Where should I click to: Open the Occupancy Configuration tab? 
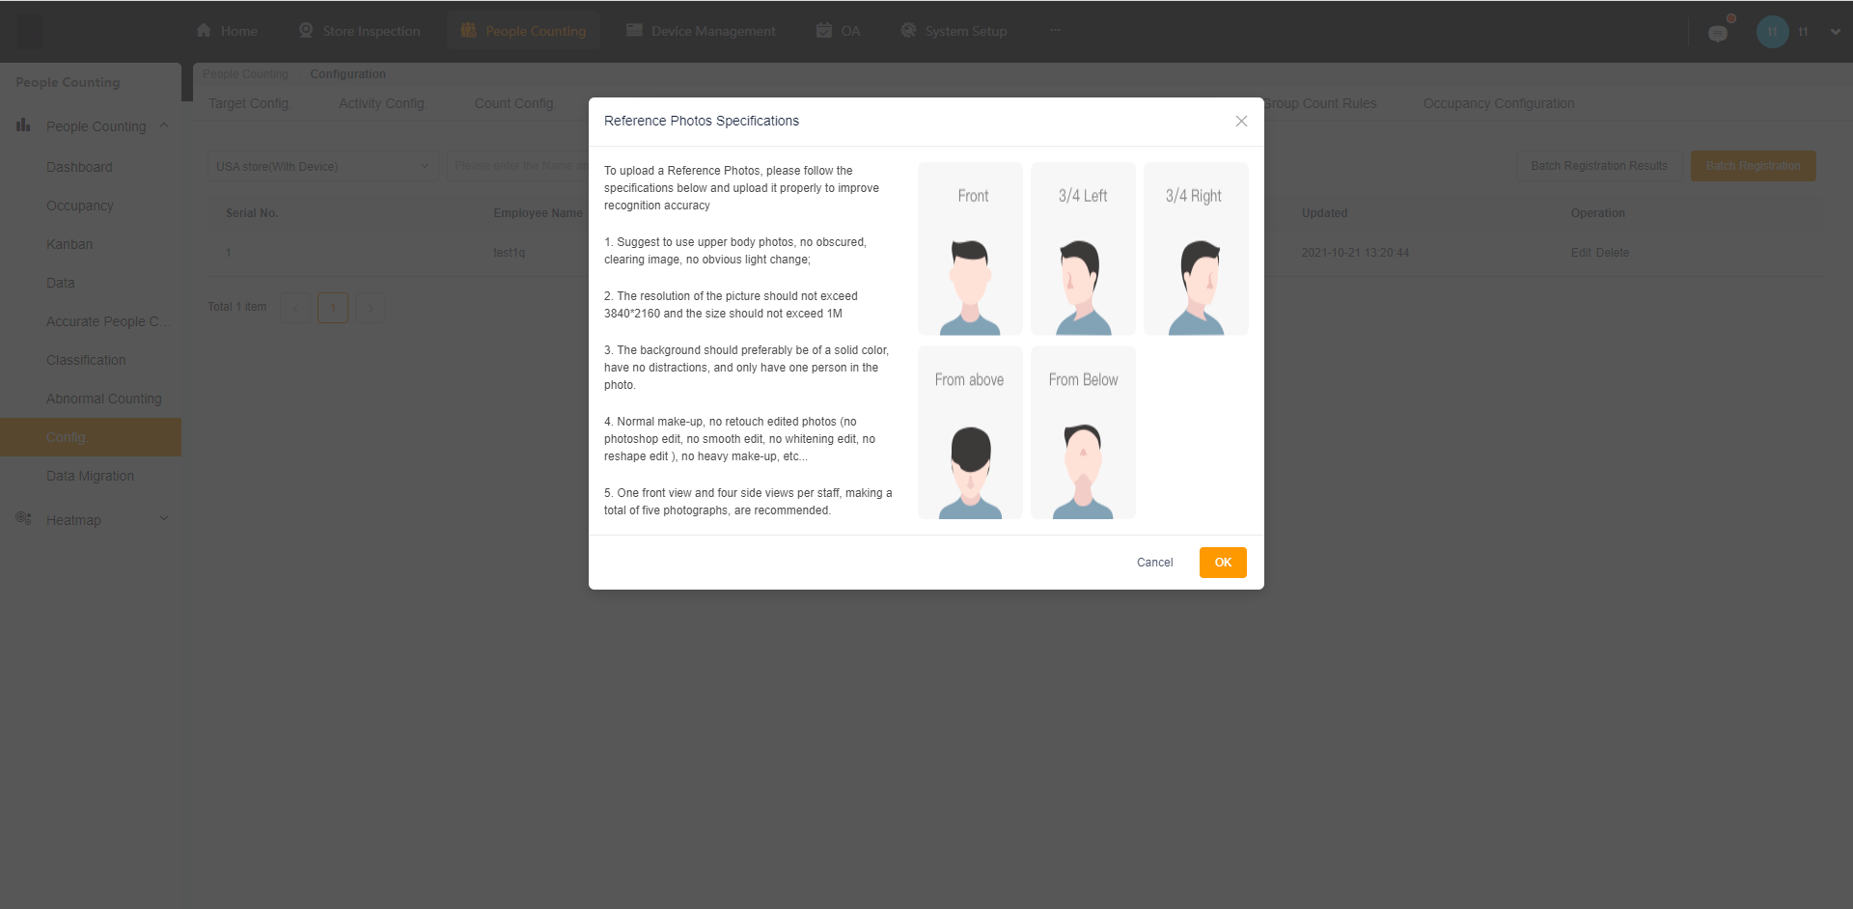pyautogui.click(x=1498, y=103)
